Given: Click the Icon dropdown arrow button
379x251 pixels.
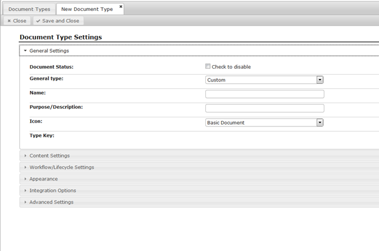Looking at the screenshot, I should pyautogui.click(x=319, y=123).
